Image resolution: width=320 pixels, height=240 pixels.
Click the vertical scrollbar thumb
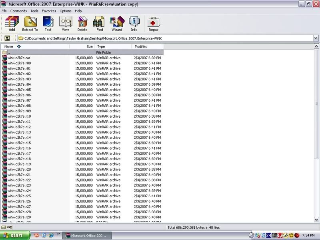point(316,103)
